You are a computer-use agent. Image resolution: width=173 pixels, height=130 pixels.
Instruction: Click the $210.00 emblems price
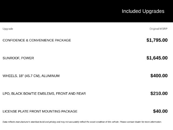[x=159, y=93]
